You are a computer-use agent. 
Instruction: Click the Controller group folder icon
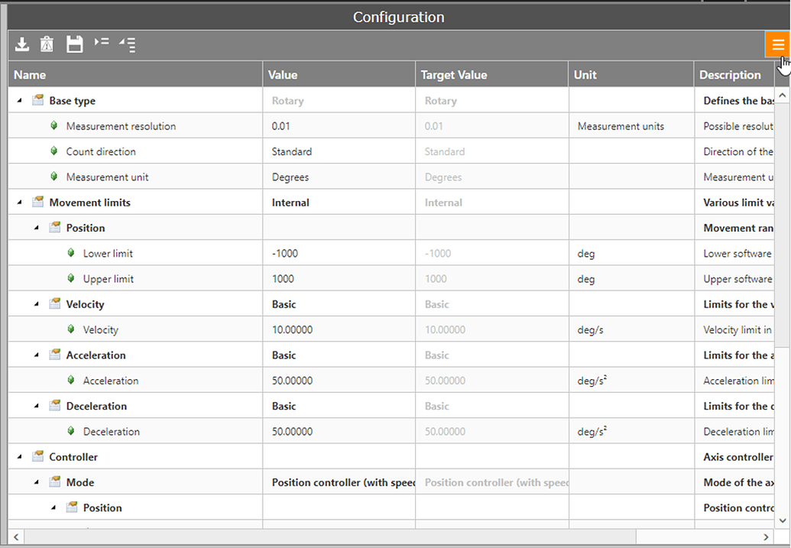click(38, 457)
